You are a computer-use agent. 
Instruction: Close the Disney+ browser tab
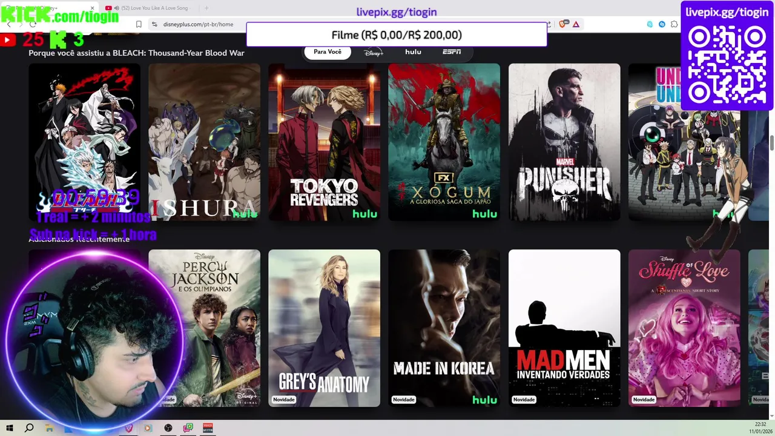click(93, 8)
